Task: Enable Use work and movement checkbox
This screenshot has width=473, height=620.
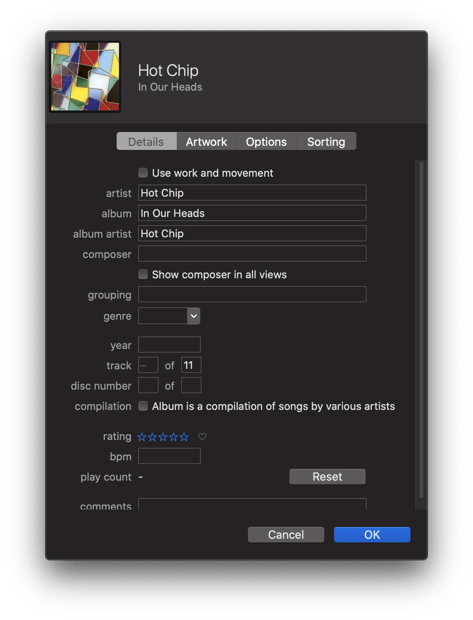Action: 143,173
